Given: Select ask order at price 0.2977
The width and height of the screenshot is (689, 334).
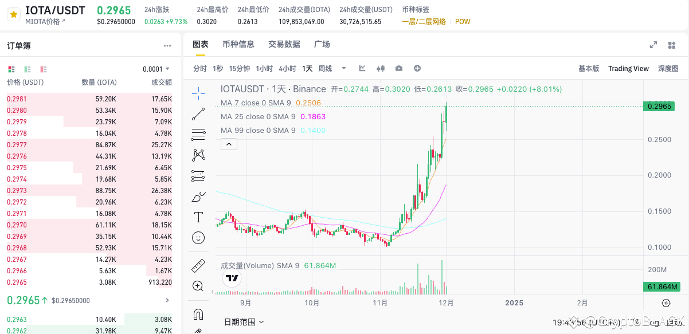Looking at the screenshot, I should pos(89,144).
